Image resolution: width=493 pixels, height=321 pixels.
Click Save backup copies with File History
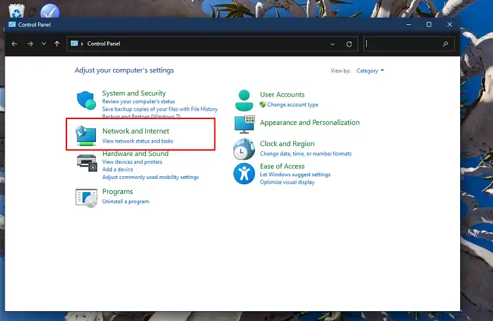160,109
